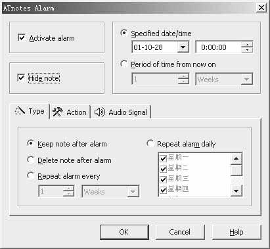Click the weekday list scroll down arrow
The image size is (270, 249).
pos(236,191)
